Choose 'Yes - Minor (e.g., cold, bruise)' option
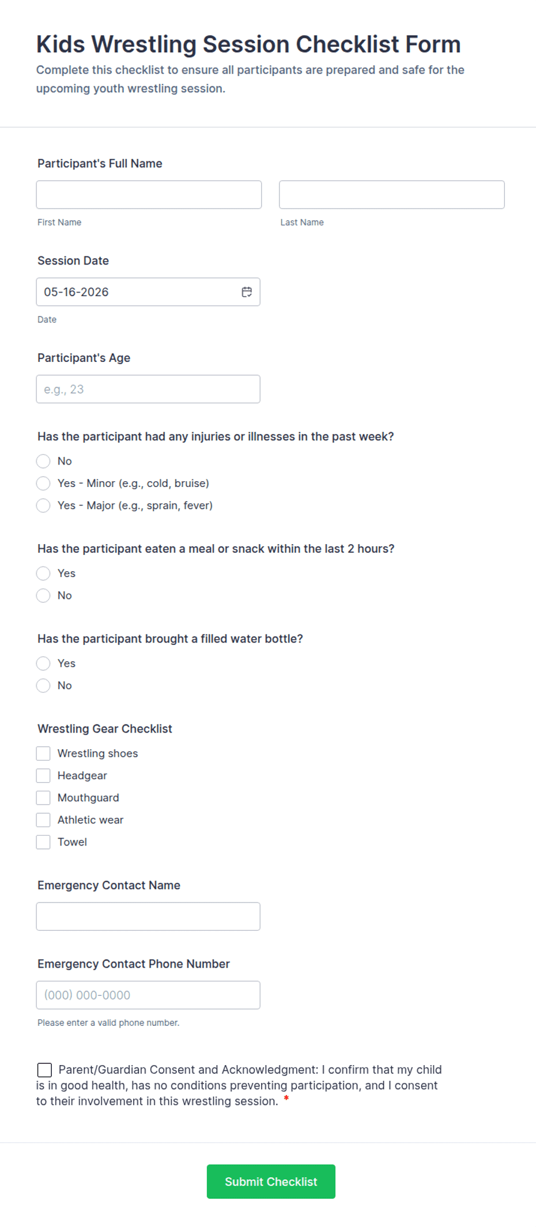Image resolution: width=536 pixels, height=1227 pixels. pos(43,483)
